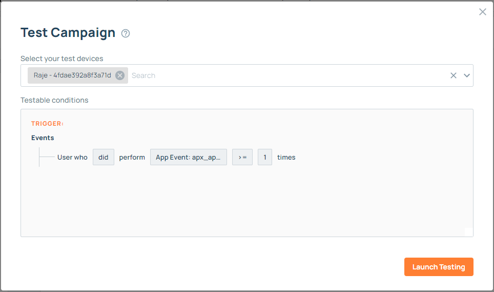
Task: Expand the test devices dropdown arrow
Action: coord(467,75)
